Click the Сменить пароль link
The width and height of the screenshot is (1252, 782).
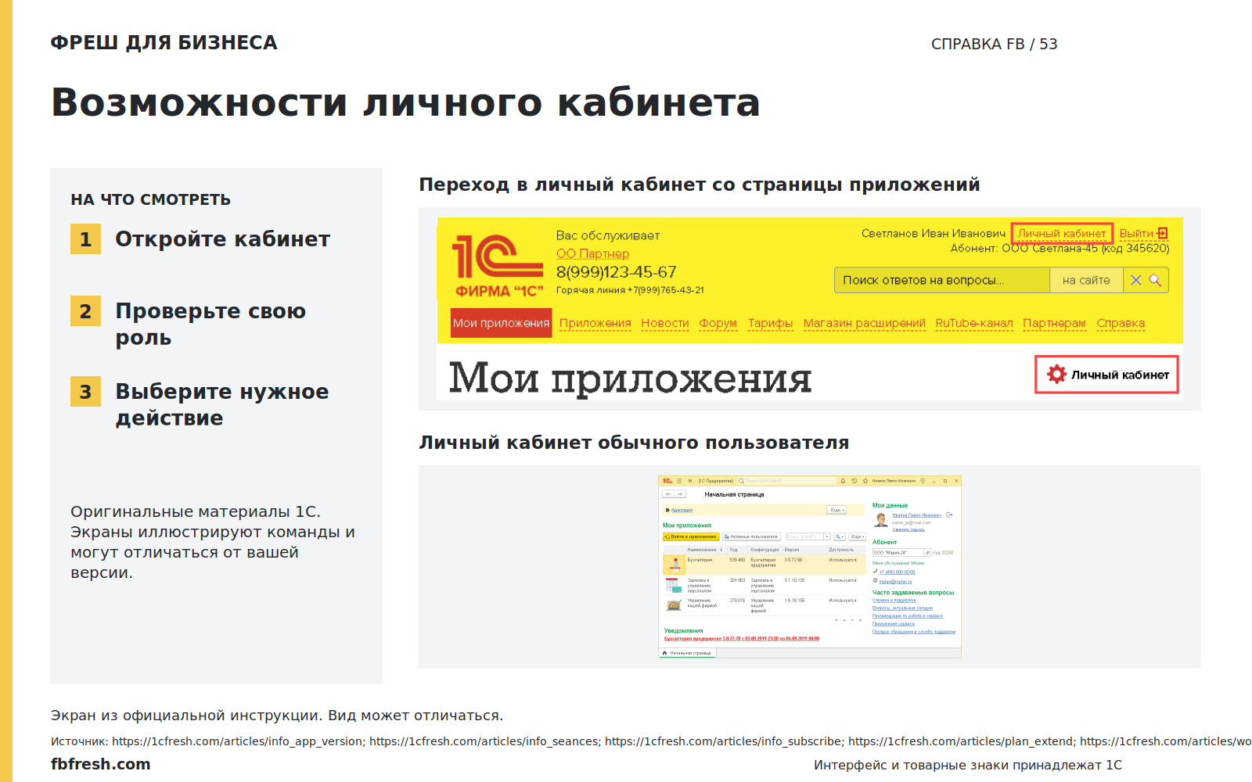pyautogui.click(x=908, y=529)
